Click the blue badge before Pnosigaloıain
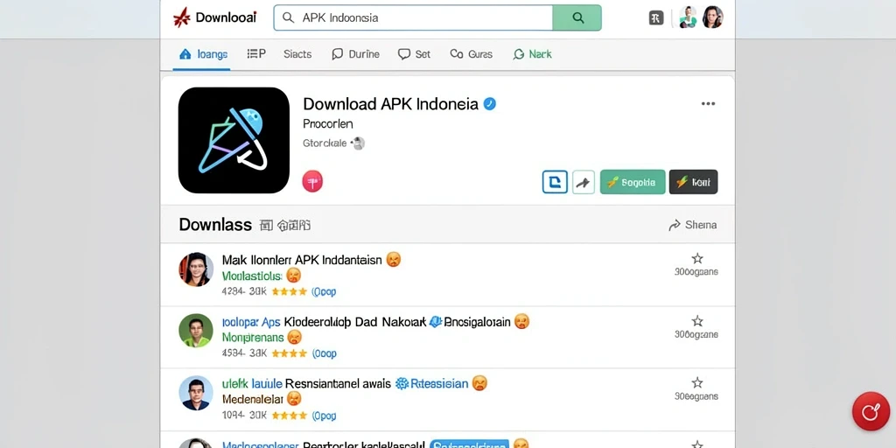 coord(436,322)
